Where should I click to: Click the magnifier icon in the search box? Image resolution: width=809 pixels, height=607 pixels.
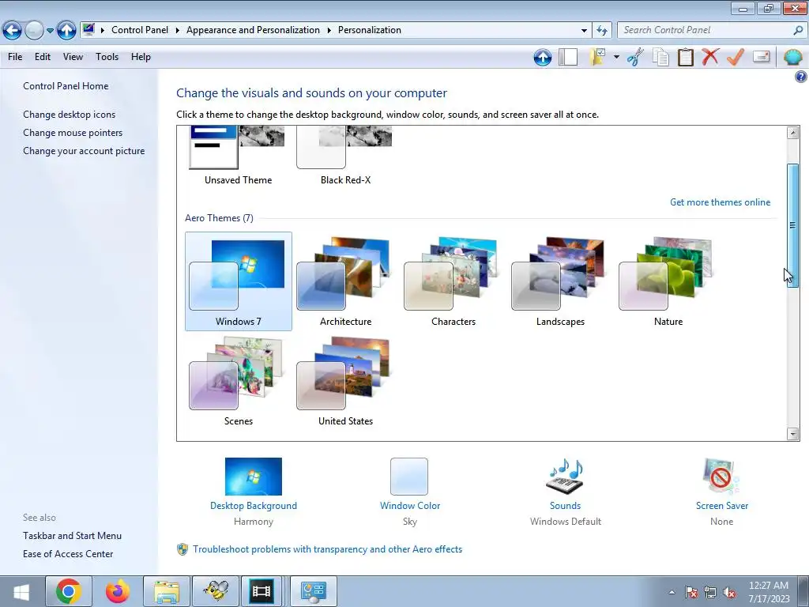[x=798, y=31]
